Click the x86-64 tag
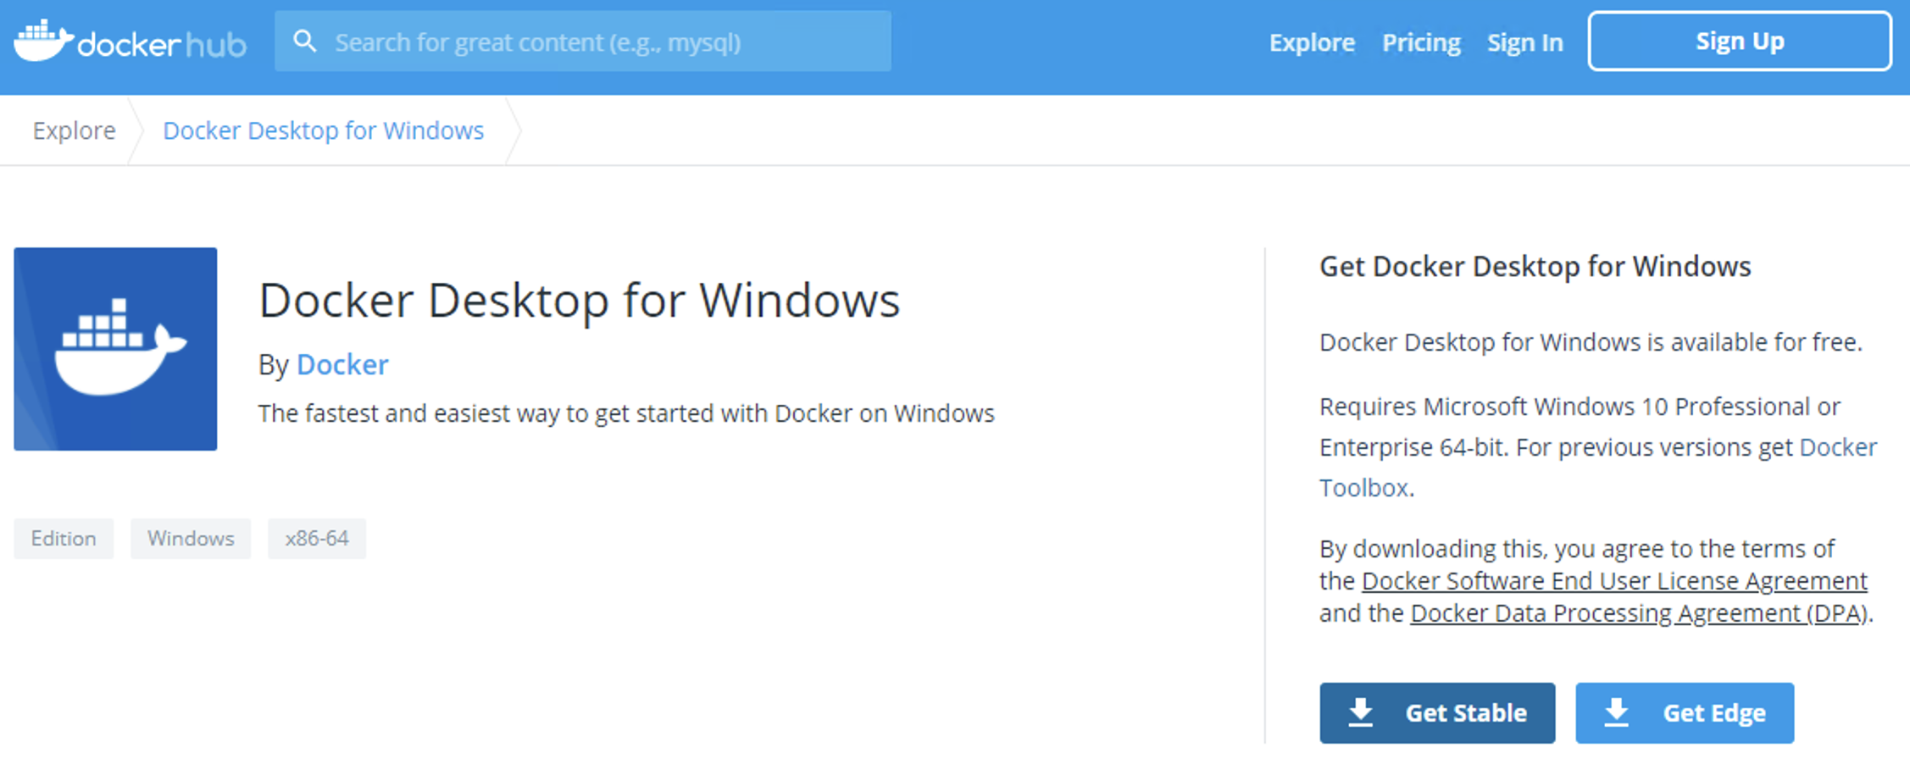1910x781 pixels. click(317, 539)
